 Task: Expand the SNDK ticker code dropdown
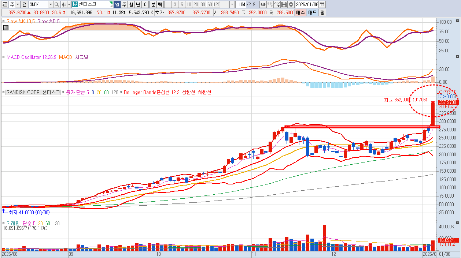(x=51, y=4)
